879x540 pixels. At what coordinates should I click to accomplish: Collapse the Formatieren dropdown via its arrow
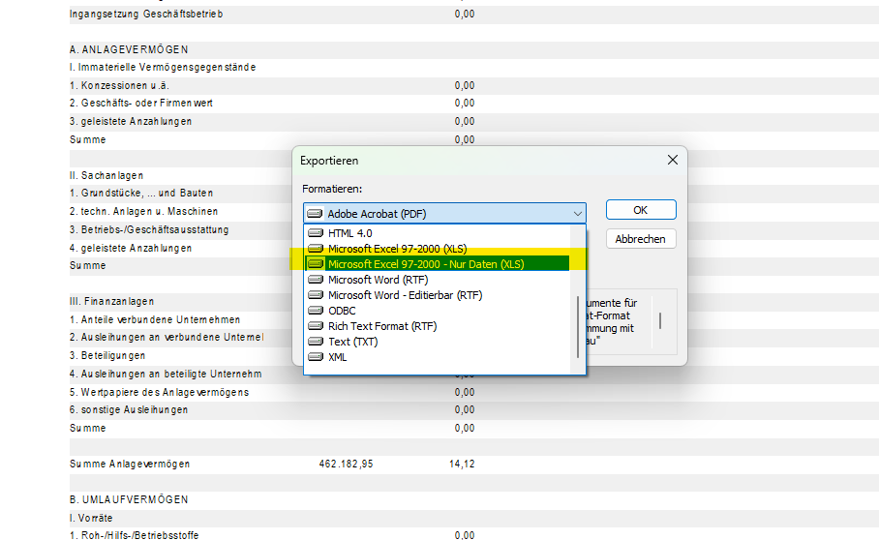(x=578, y=213)
